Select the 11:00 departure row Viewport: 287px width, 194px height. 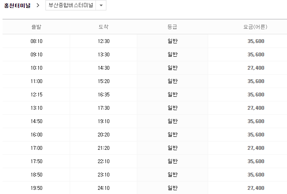click(x=36, y=81)
